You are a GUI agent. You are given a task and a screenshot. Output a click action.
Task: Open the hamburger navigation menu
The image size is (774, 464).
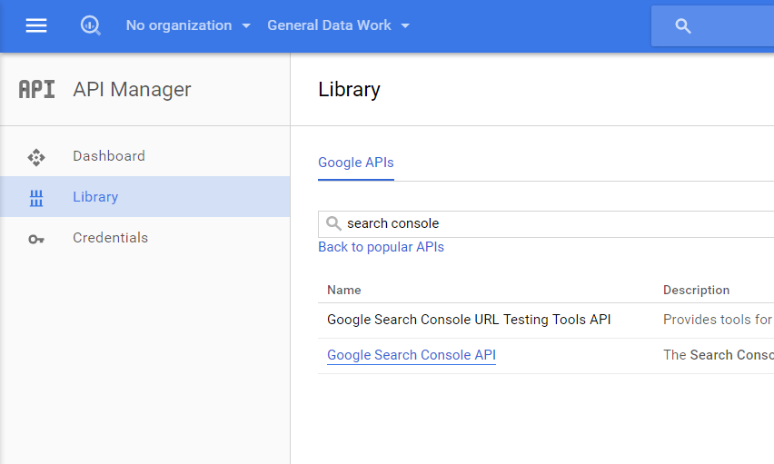(36, 25)
